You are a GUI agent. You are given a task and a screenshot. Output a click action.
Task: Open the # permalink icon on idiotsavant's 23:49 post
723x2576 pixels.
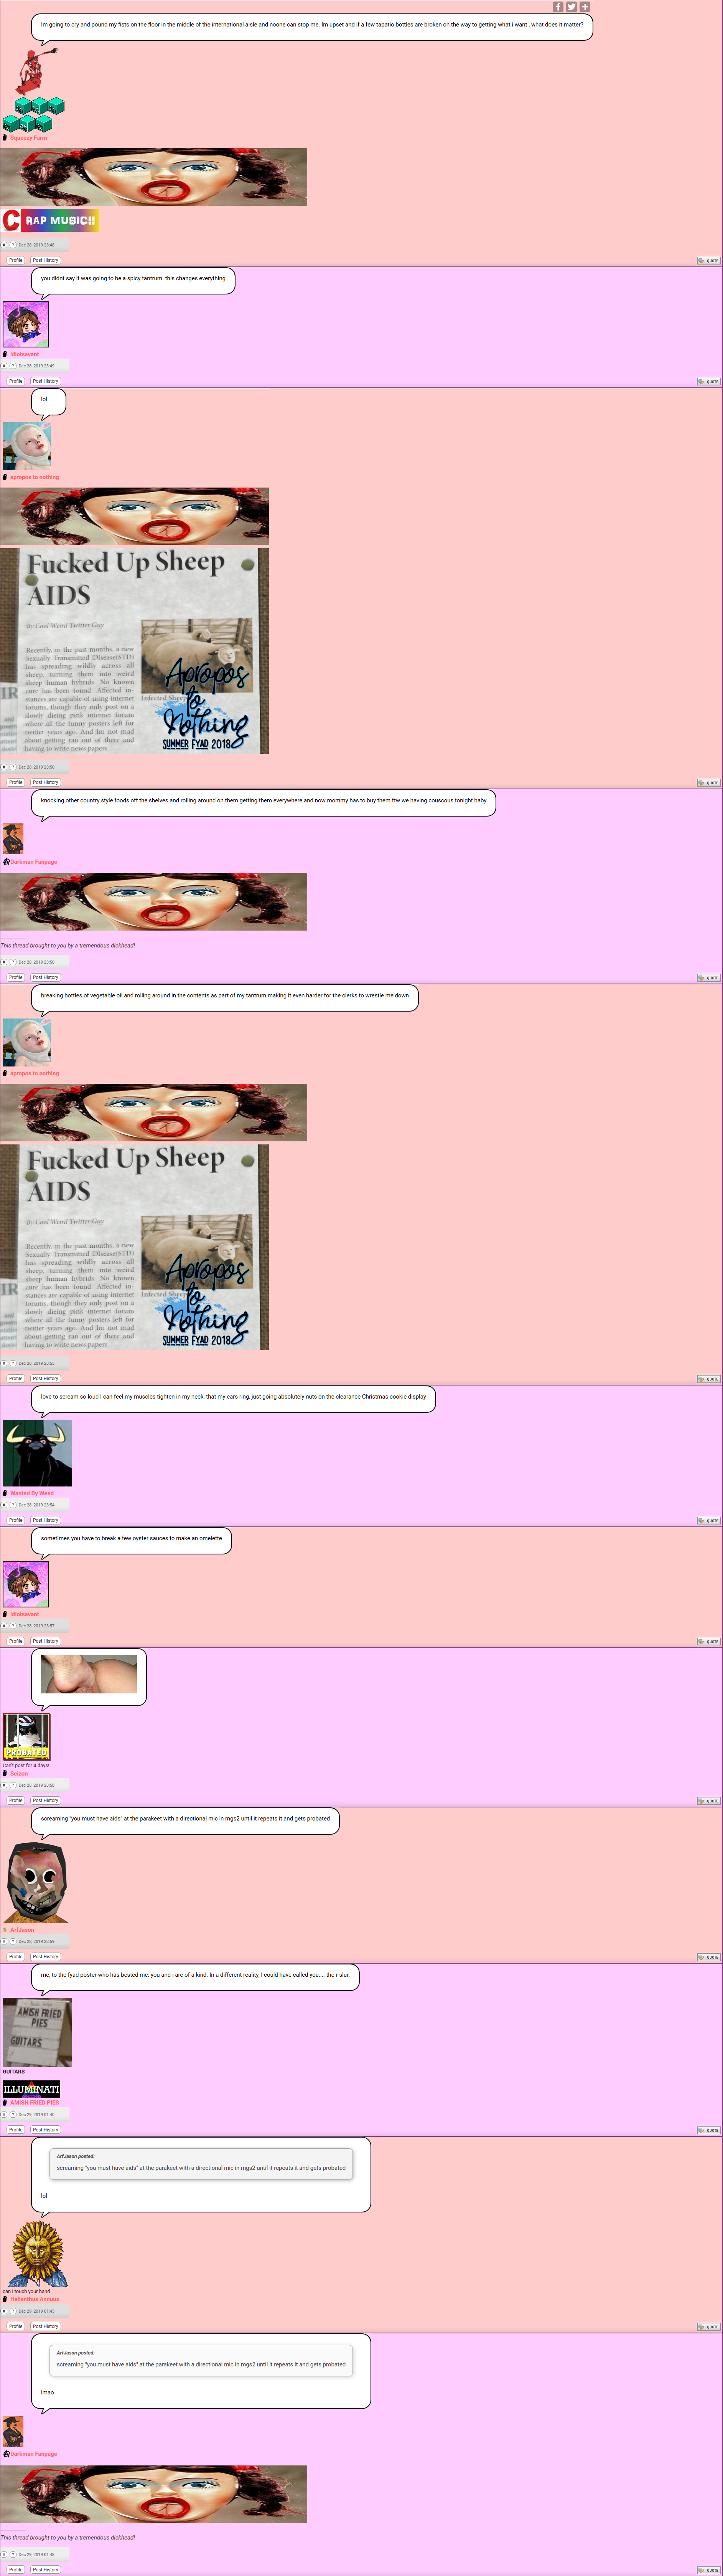pos(4,366)
